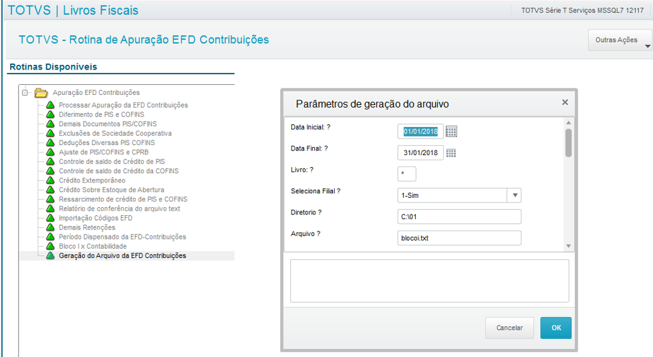The height and width of the screenshot is (357, 653).
Task: Click icon beside Período Dispensado da EFD-Contribuições
Action: 50,237
